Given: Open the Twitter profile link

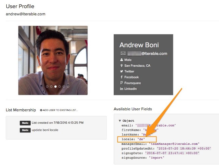Looking at the screenshot, I should click(129, 71).
